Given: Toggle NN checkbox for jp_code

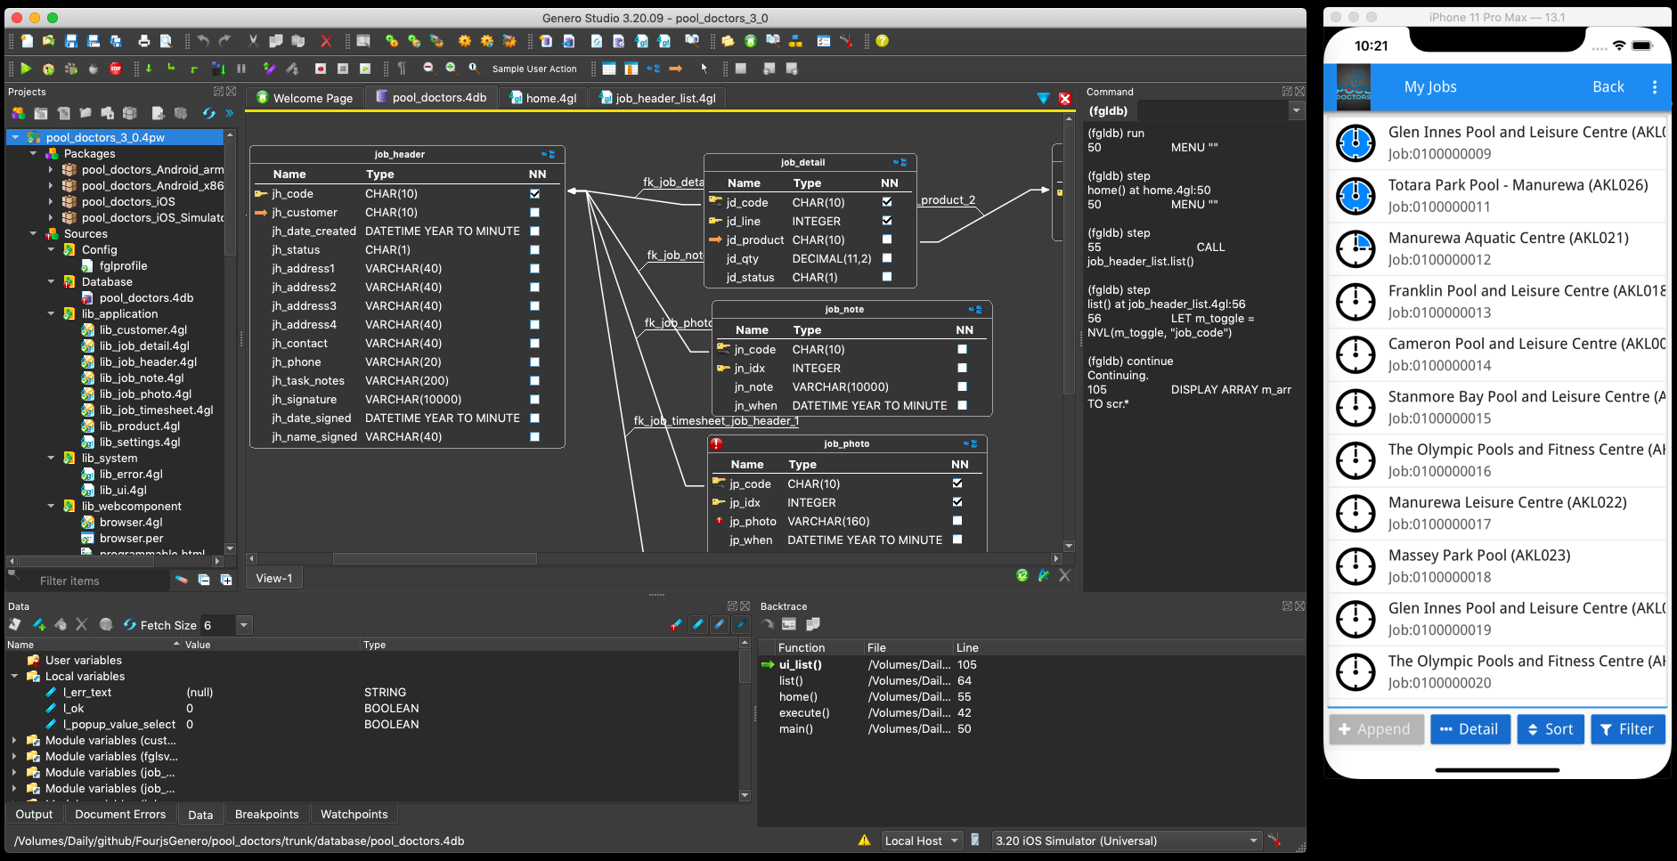Looking at the screenshot, I should coord(957,483).
